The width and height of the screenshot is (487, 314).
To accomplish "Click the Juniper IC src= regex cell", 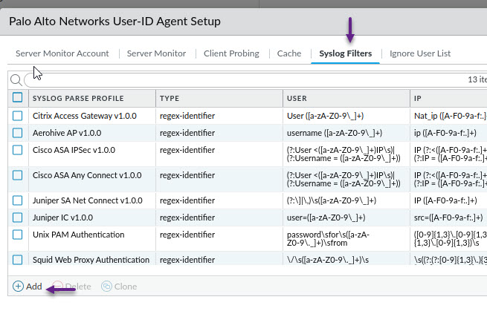I will pos(448,217).
